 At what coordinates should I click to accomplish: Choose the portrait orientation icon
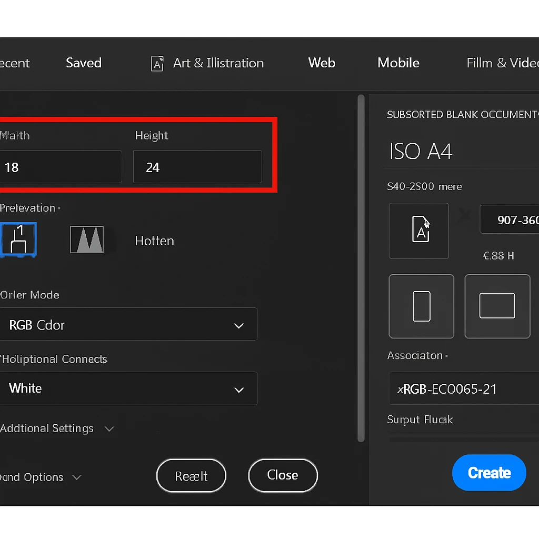tap(421, 306)
